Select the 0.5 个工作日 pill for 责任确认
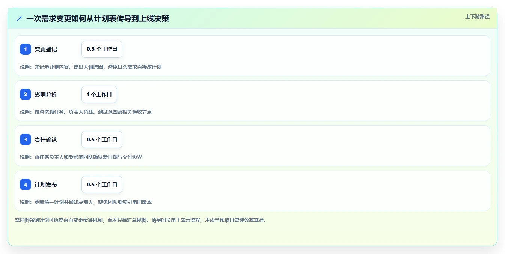Viewport: 505px width, 254px height. [x=102, y=139]
